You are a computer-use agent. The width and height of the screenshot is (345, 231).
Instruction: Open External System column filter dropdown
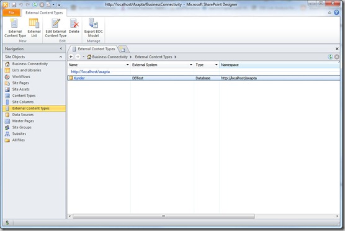190,65
